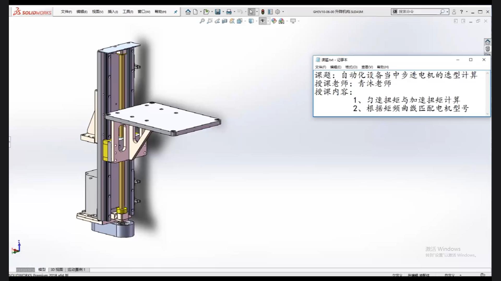Click the right panel expand document button
The image size is (501, 281).
click(x=463, y=21)
